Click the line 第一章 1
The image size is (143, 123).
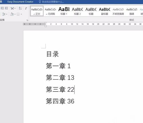pyautogui.click(x=58, y=66)
